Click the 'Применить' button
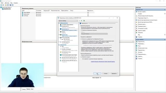 (114, 73)
